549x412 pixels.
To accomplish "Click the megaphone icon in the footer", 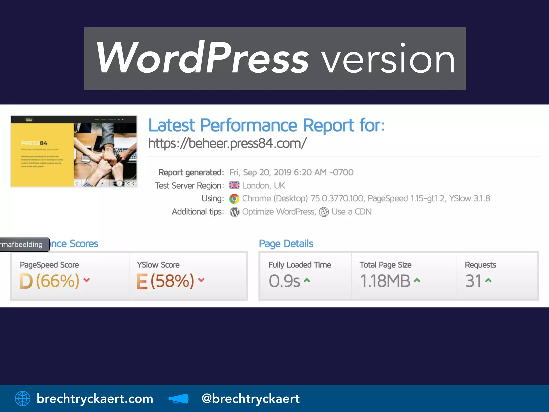I will coord(179,399).
